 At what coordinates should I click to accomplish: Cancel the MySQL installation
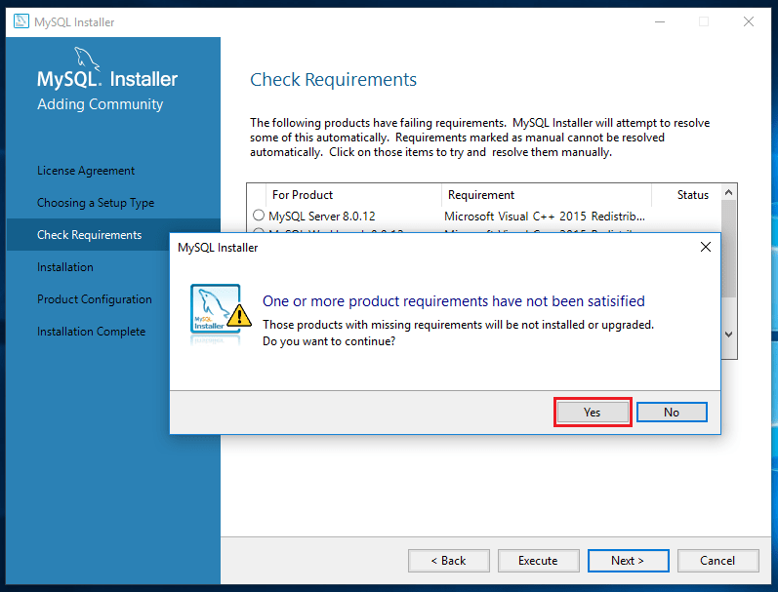click(717, 561)
